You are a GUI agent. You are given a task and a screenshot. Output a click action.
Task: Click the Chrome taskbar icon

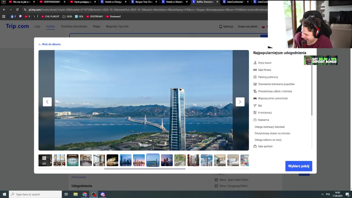(85, 194)
